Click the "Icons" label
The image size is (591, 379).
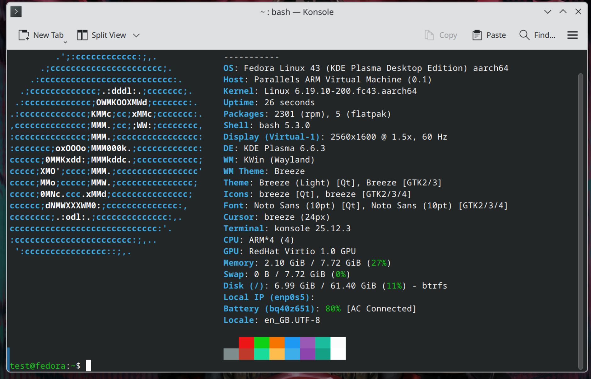click(x=236, y=194)
